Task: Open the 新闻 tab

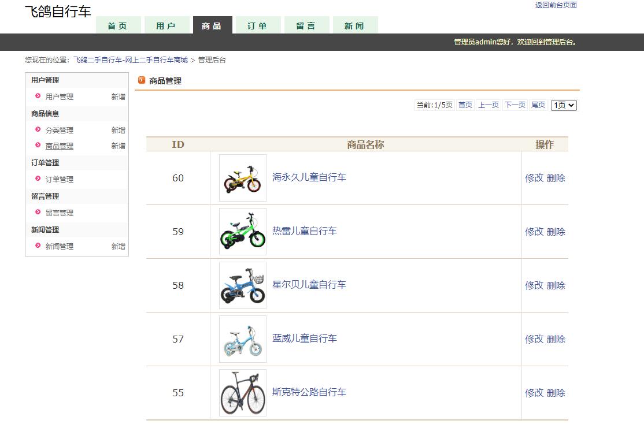Action: coord(356,25)
